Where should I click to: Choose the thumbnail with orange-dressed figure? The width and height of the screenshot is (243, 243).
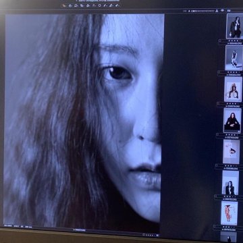(x=230, y=213)
